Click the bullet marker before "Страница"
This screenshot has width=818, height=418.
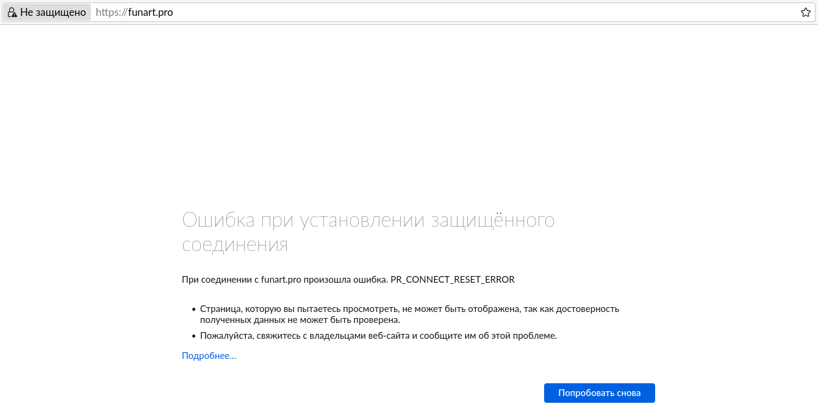coord(194,310)
